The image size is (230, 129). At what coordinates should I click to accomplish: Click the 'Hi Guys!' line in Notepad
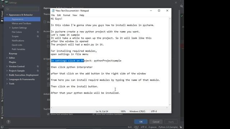(x=56, y=19)
